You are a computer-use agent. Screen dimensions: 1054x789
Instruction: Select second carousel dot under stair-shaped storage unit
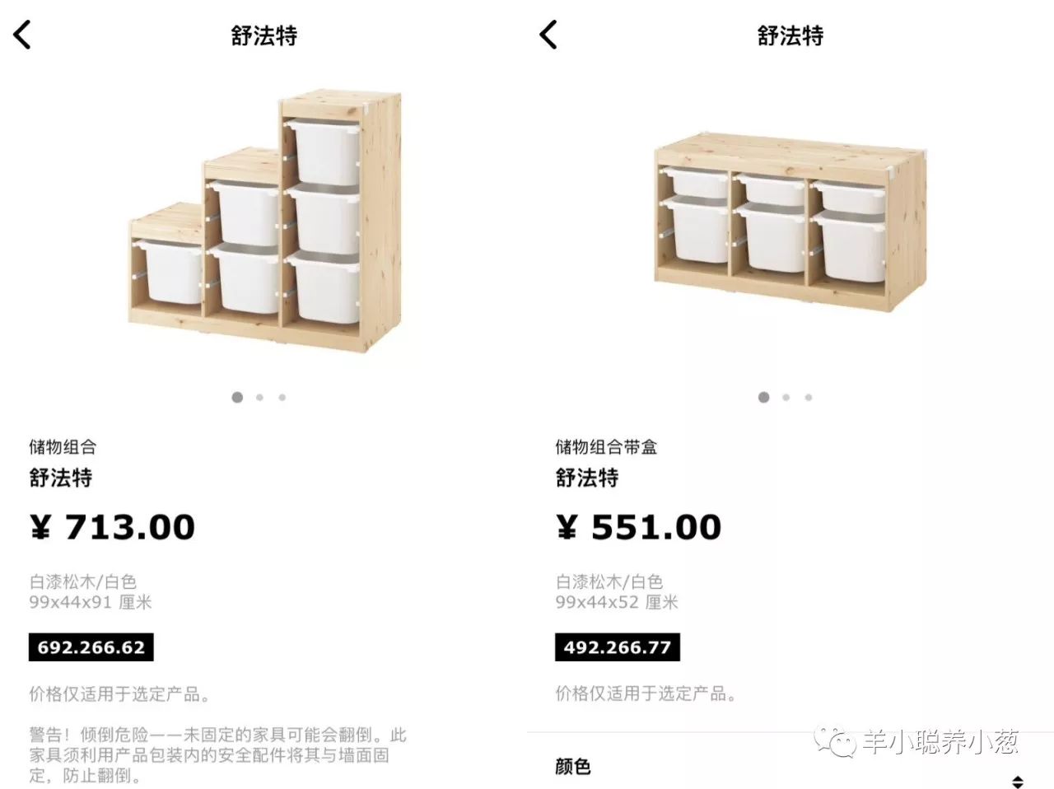[x=259, y=397]
